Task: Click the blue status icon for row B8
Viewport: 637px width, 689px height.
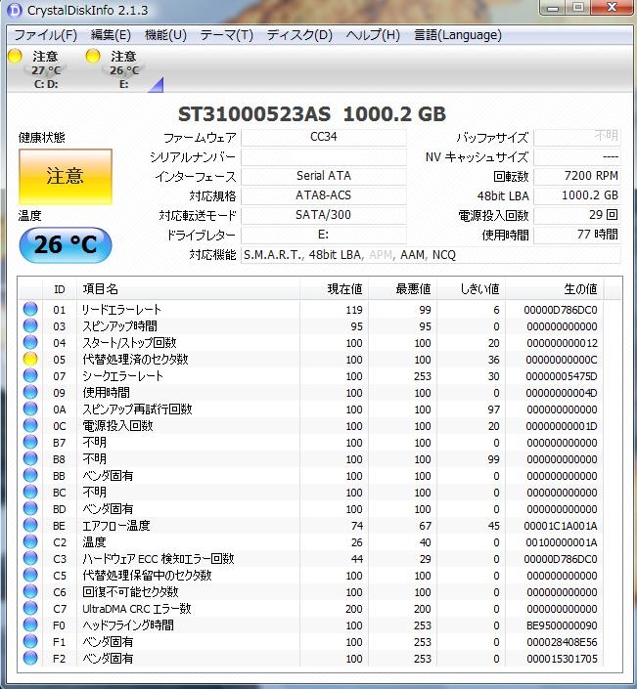Action: pyautogui.click(x=30, y=458)
